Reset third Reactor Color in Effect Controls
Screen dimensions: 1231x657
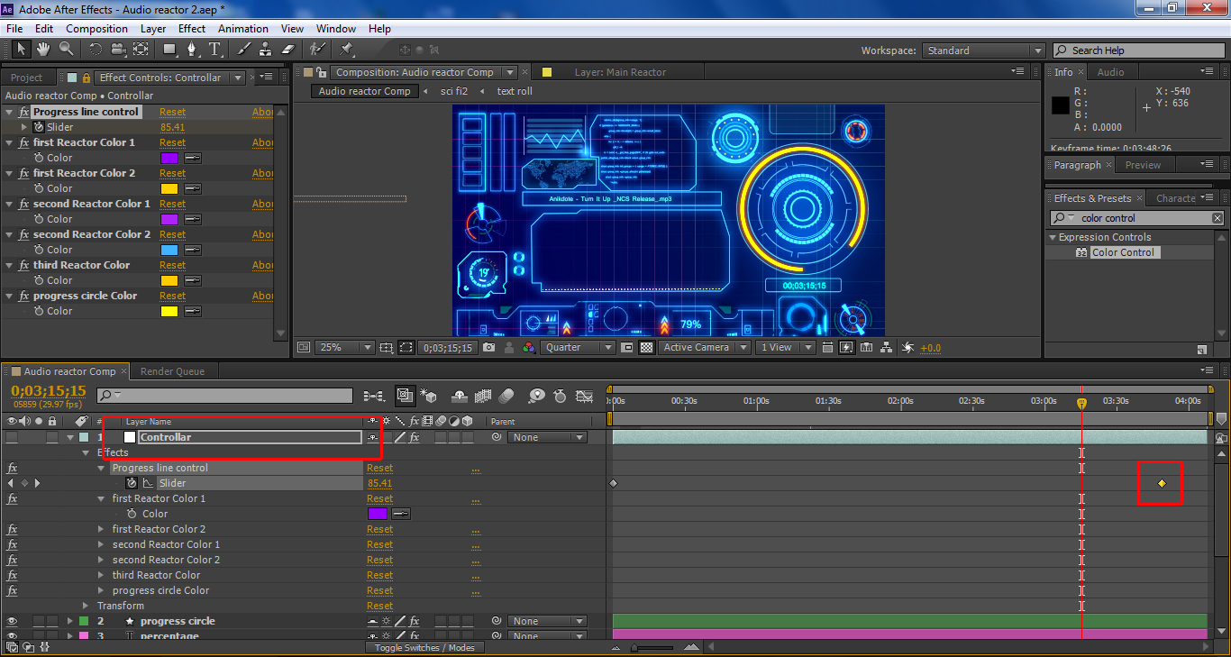click(172, 265)
